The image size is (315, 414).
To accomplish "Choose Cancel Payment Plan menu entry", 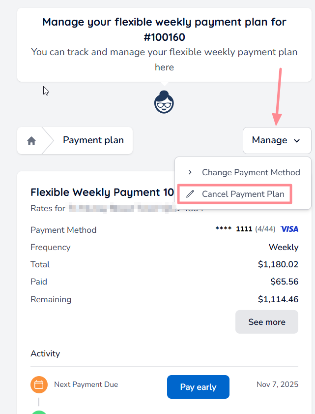I will tap(243, 194).
